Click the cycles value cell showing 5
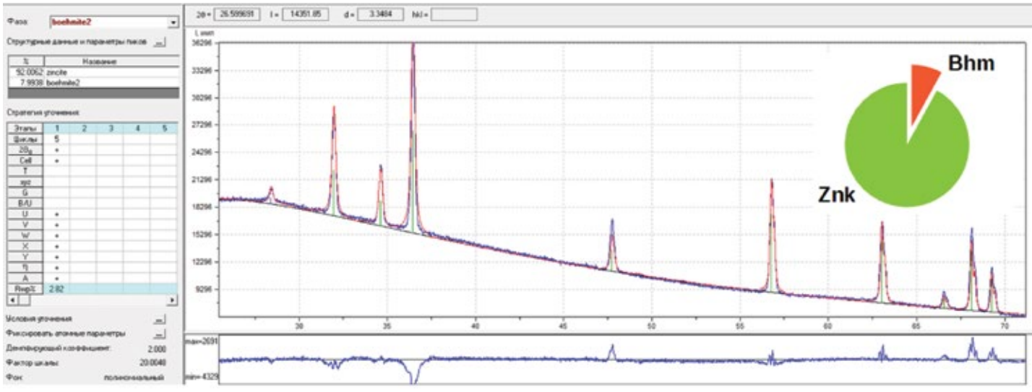 56,139
